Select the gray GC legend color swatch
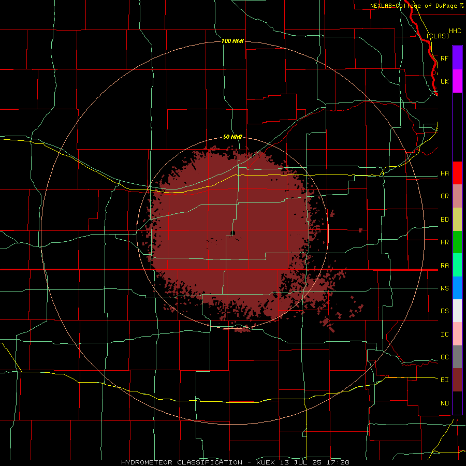This screenshot has height=466, width=466. pyautogui.click(x=457, y=357)
